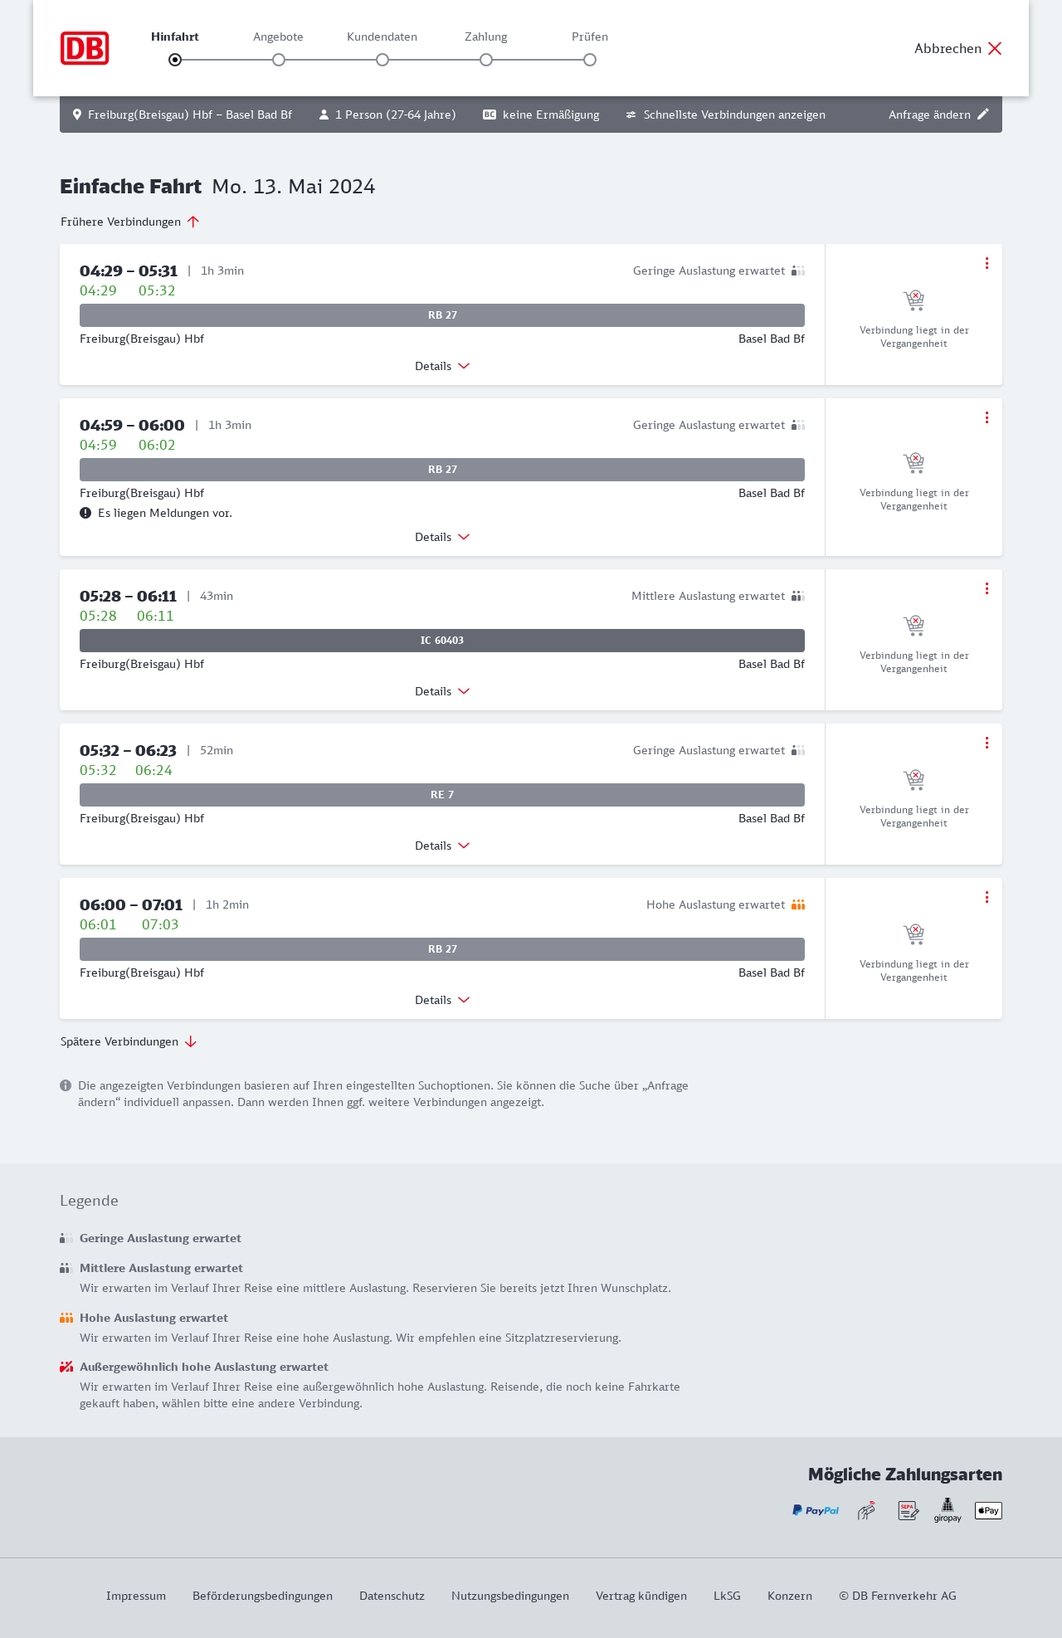
Task: Open three-dot menu for the 05:28 connection
Action: [x=986, y=588]
